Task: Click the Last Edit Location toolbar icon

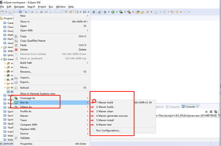Action: click(x=172, y=12)
